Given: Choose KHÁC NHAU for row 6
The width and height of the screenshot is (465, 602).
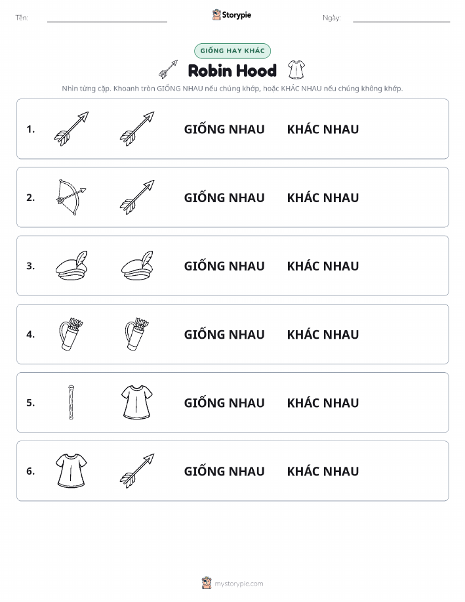Looking at the screenshot, I should [x=323, y=471].
